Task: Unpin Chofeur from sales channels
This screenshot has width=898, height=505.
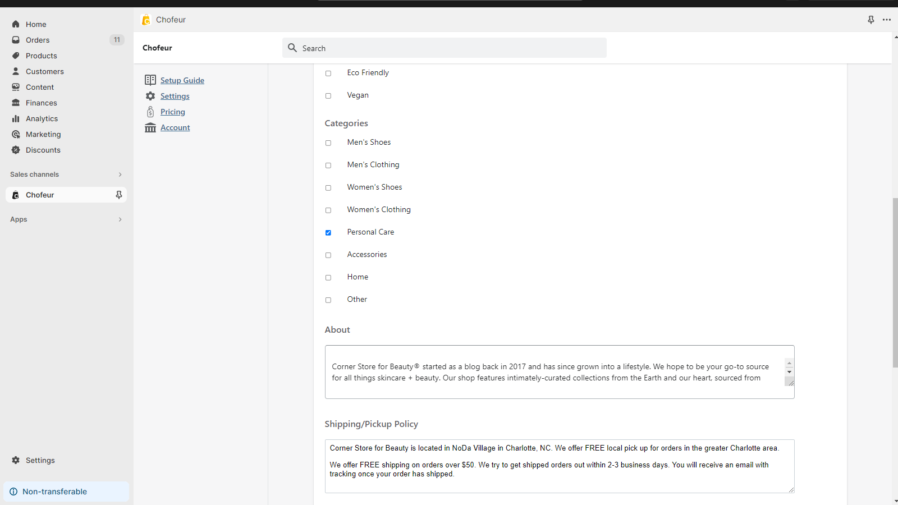Action: pos(118,195)
